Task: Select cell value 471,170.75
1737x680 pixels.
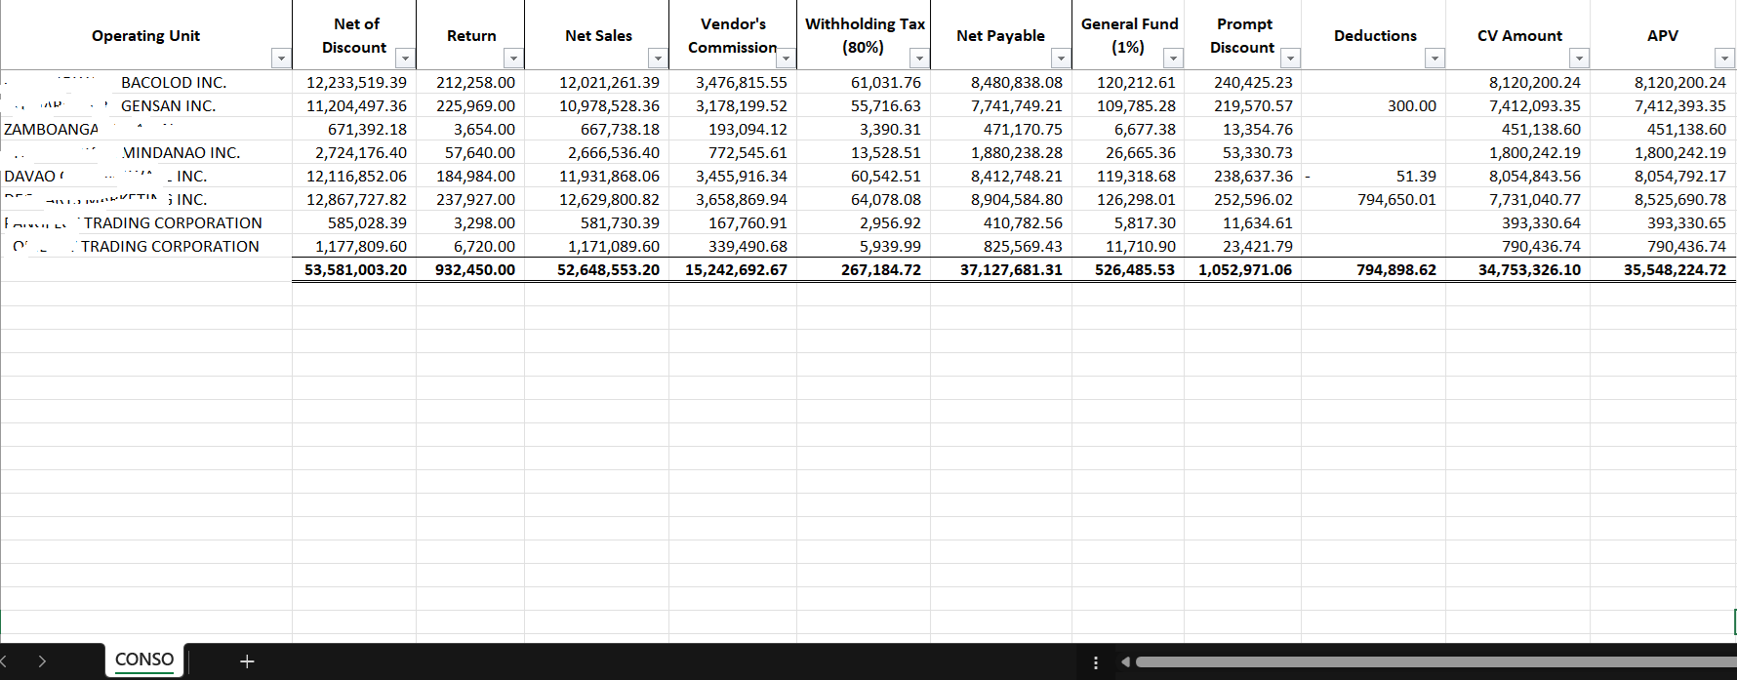Action: point(1023,130)
